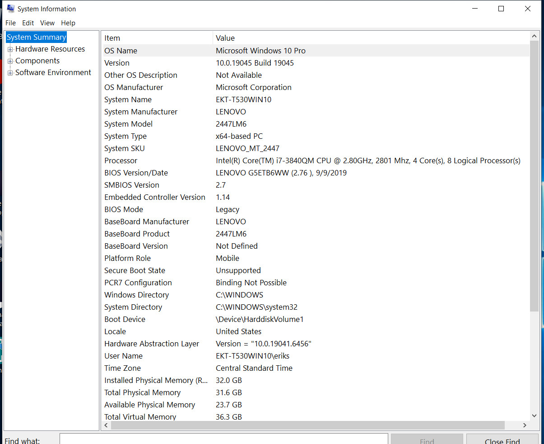This screenshot has width=544, height=444.
Task: Click 'BaseBoard Product' item
Action: point(137,234)
